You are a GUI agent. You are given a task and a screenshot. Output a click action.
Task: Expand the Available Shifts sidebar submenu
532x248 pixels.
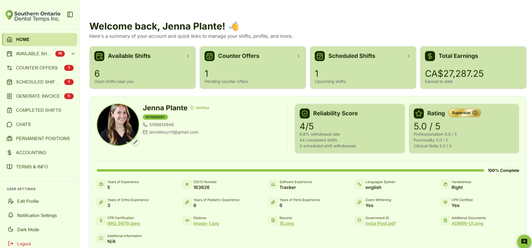click(73, 54)
